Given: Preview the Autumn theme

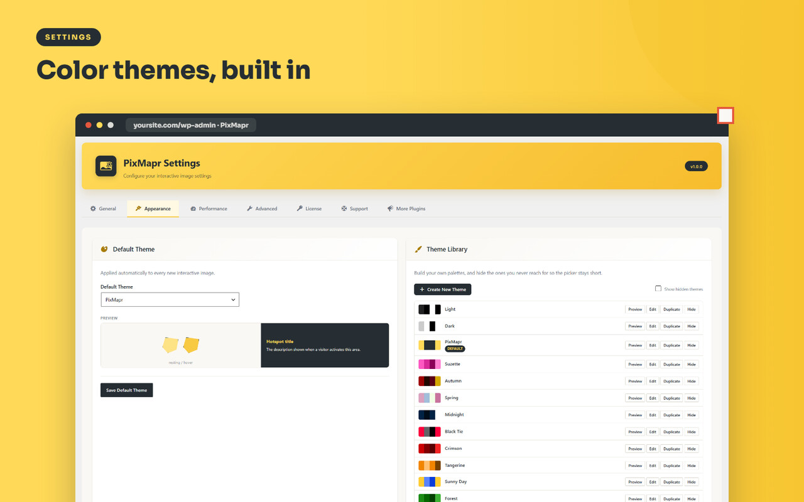Looking at the screenshot, I should [x=635, y=382].
